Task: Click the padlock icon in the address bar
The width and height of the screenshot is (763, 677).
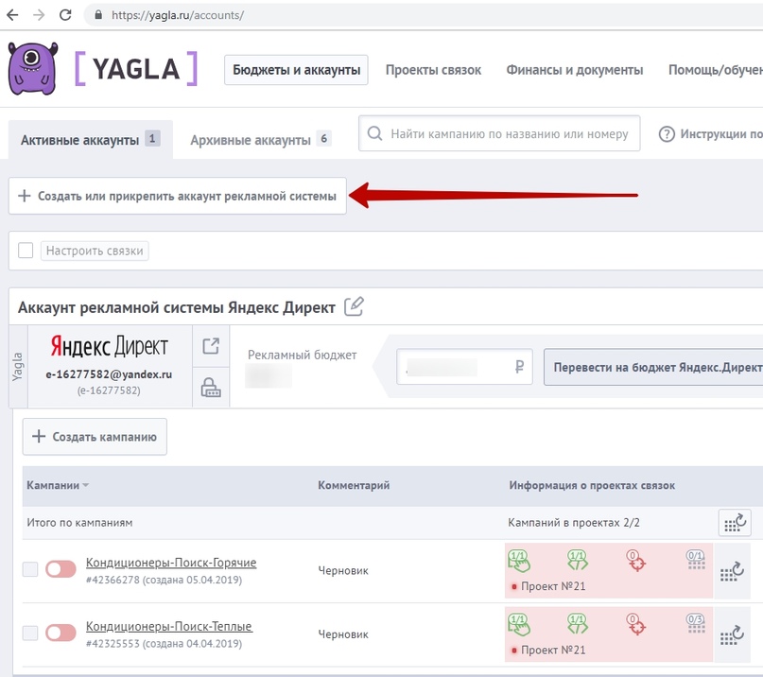Action: pyautogui.click(x=98, y=15)
